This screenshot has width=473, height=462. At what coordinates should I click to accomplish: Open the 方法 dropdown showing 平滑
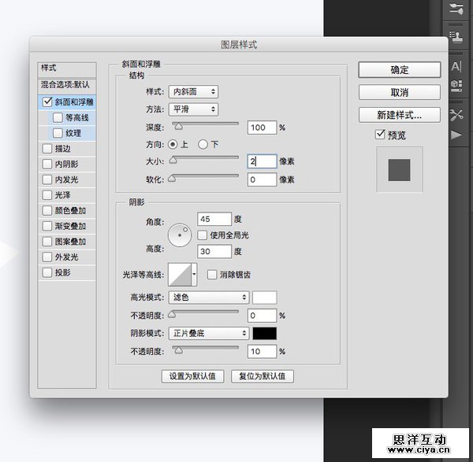click(193, 109)
